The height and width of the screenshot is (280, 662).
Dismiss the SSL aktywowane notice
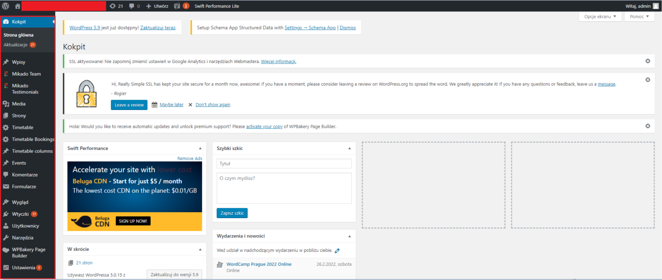(x=648, y=61)
